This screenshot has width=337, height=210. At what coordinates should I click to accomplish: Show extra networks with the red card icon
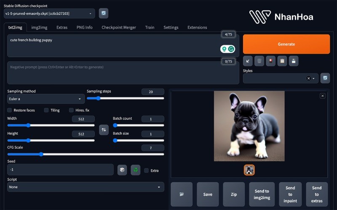[x=270, y=61]
